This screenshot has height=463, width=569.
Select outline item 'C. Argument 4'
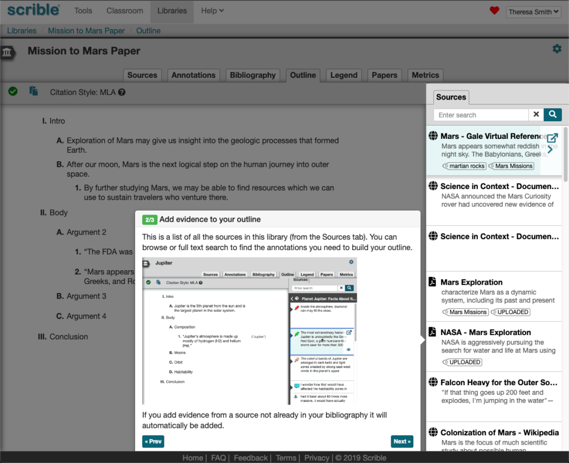[81, 316]
